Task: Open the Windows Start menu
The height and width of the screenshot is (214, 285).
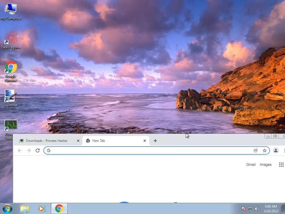Action: click(8, 208)
